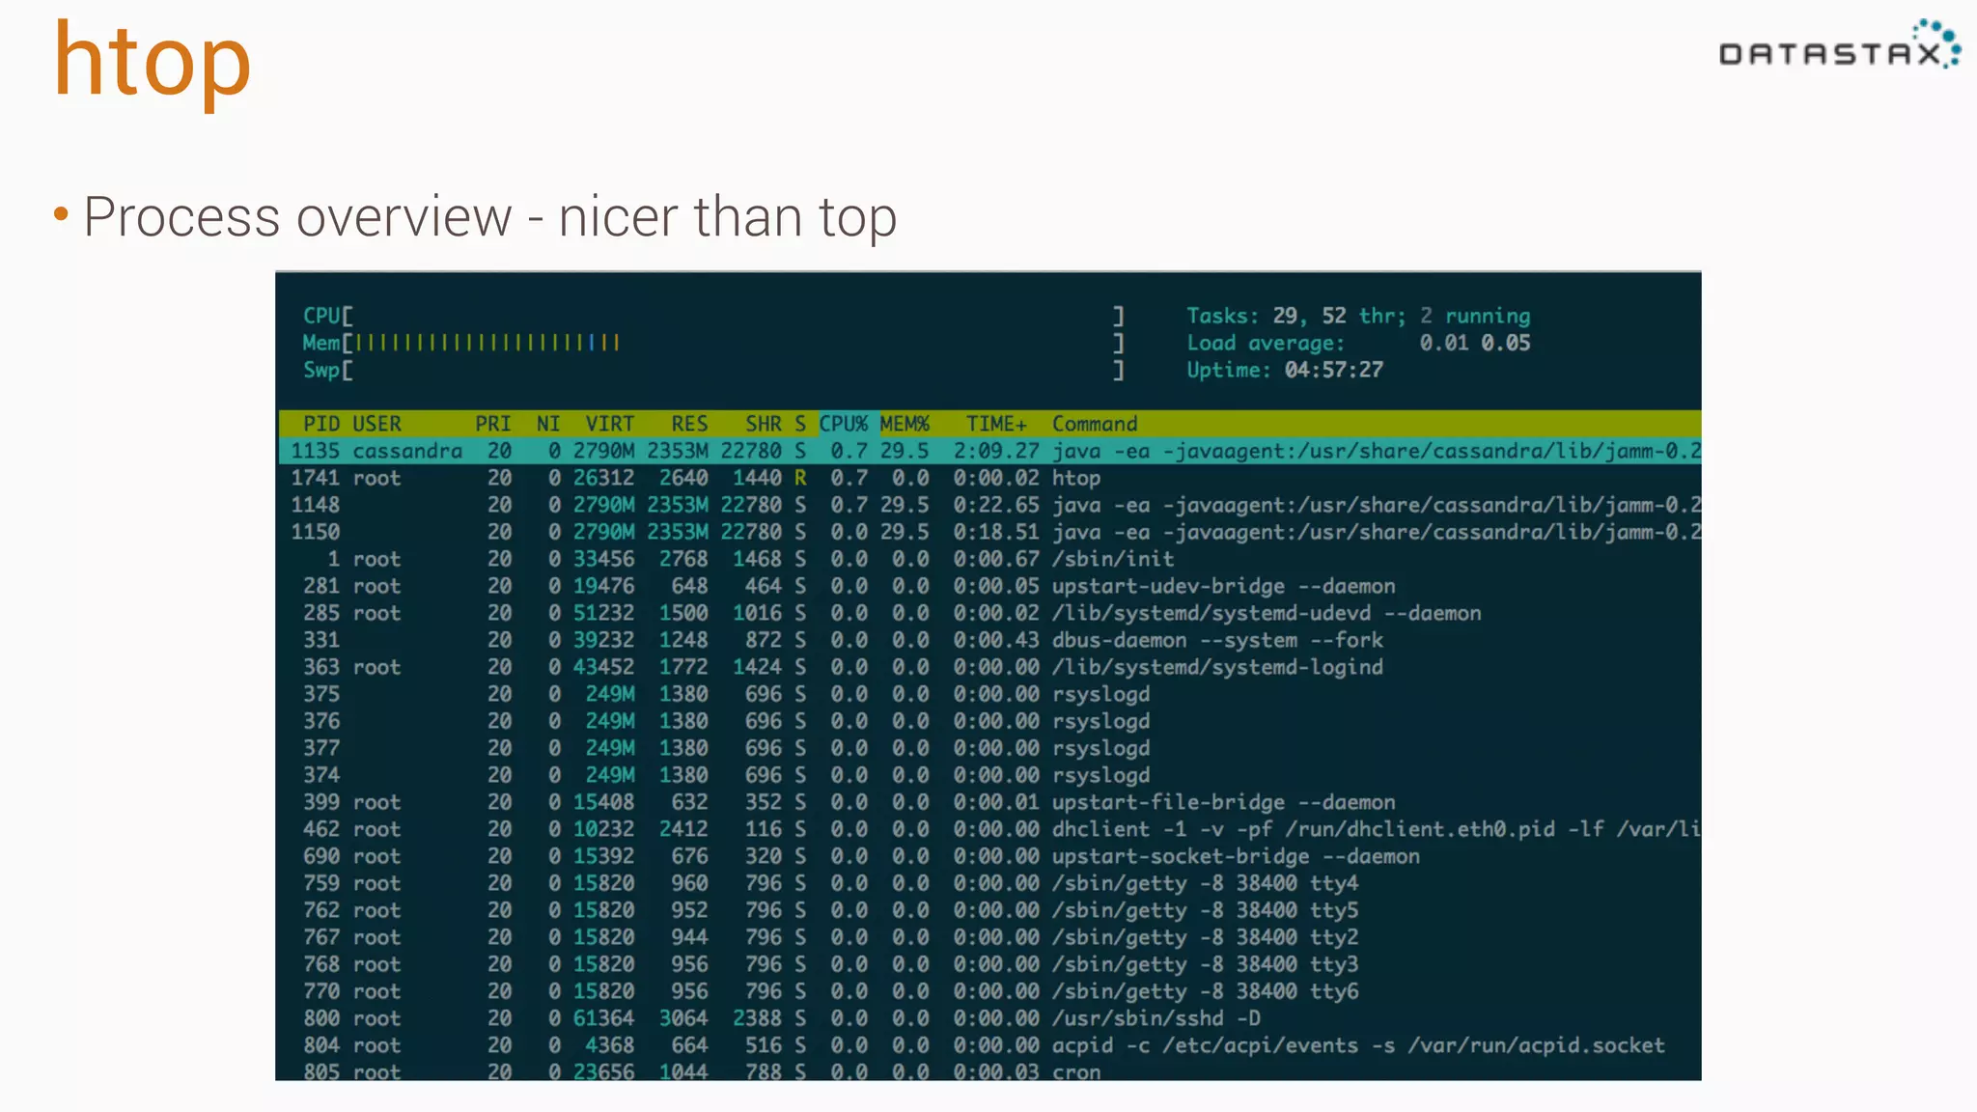Select the rsyslogd row with PID 375
The width and height of the screenshot is (1977, 1112).
pos(989,694)
